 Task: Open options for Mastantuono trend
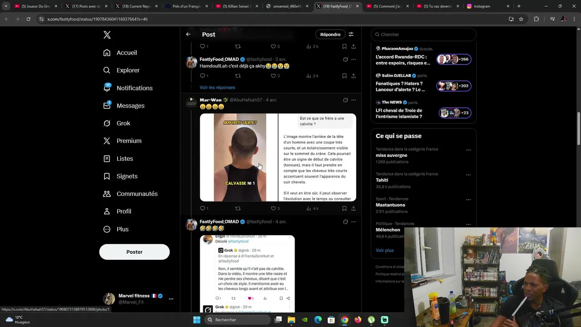[468, 199]
